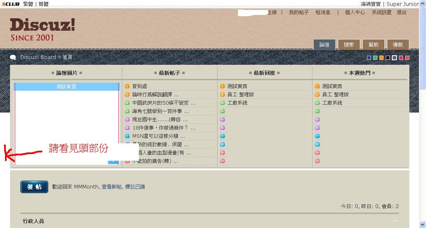426x228 pixels.
Task: Select the 導航 tab
Action: click(398, 45)
